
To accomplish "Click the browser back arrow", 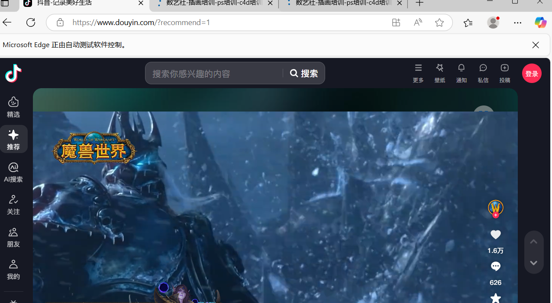I will coord(7,22).
